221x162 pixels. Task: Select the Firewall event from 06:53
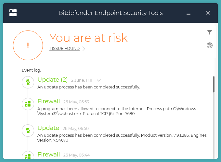[48, 101]
